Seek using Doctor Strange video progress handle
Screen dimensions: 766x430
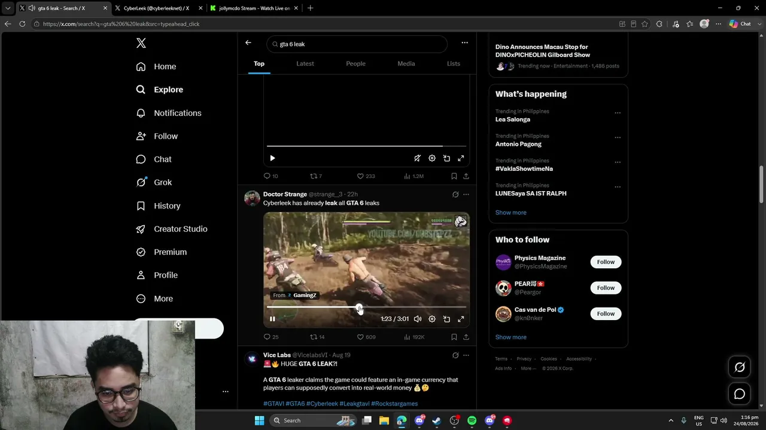point(359,308)
